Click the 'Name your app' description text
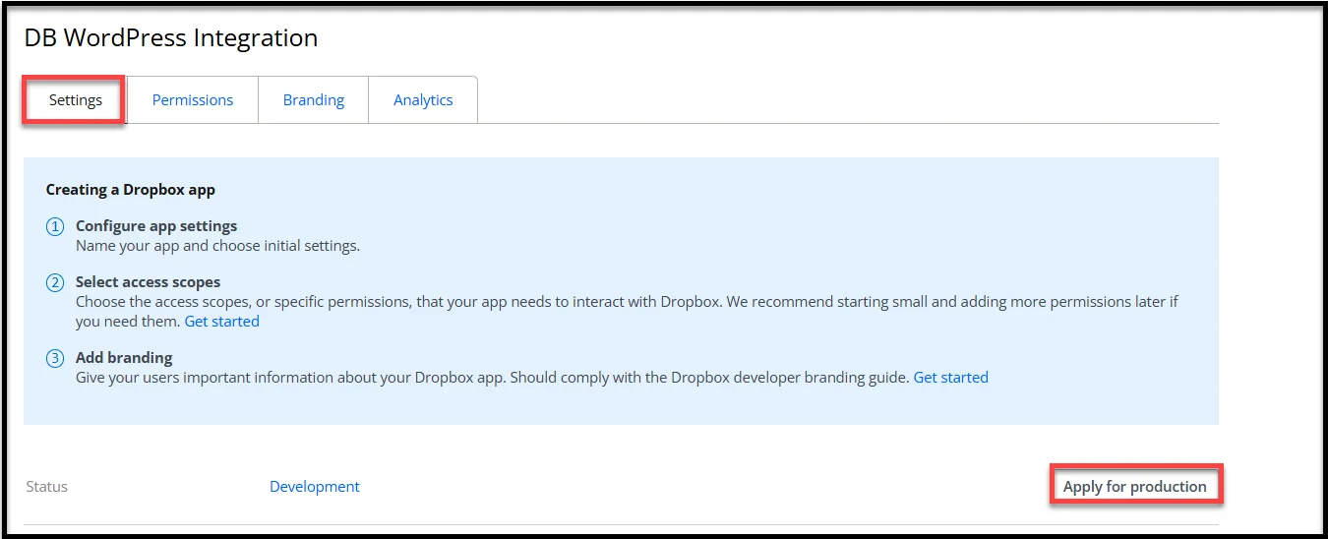 coord(217,246)
